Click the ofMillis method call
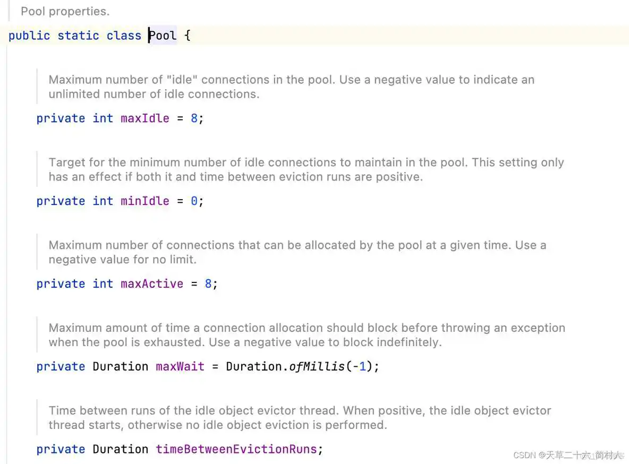Screen dimensions: 629x464 317,367
